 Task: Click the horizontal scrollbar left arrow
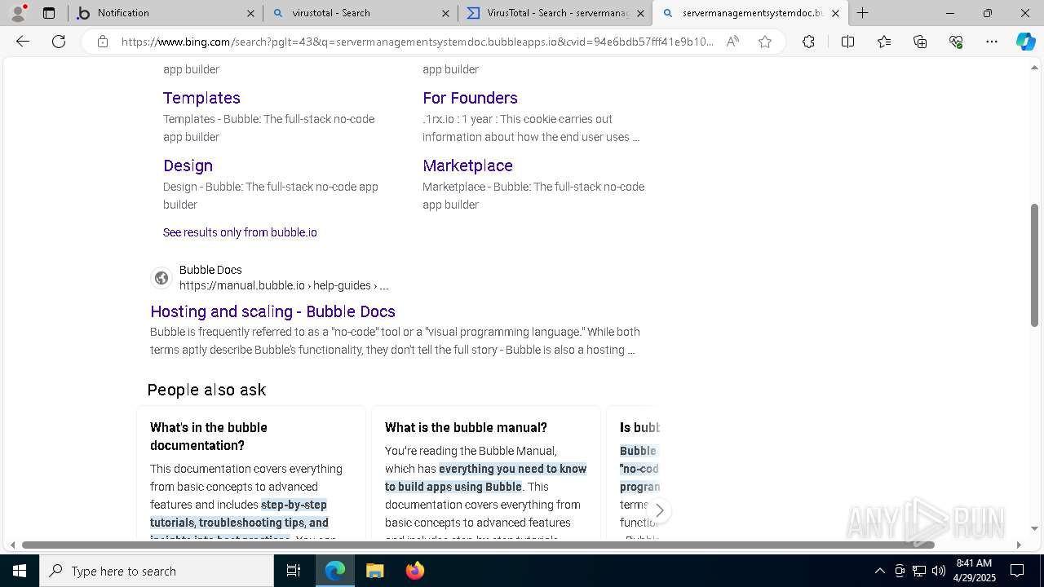tap(12, 545)
